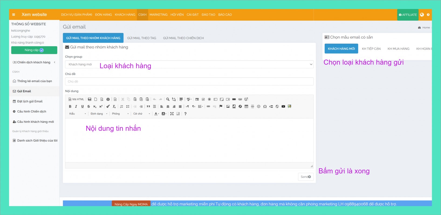The image size is (441, 215).
Task: Click the green Nâng cấp button
Action: tap(34, 50)
